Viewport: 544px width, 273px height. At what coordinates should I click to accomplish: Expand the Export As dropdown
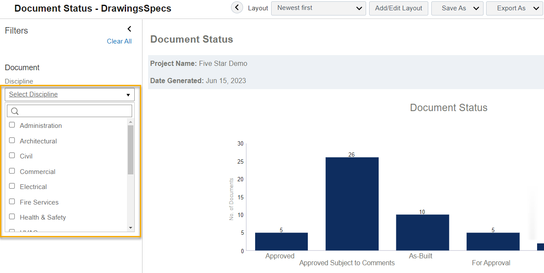pyautogui.click(x=515, y=8)
